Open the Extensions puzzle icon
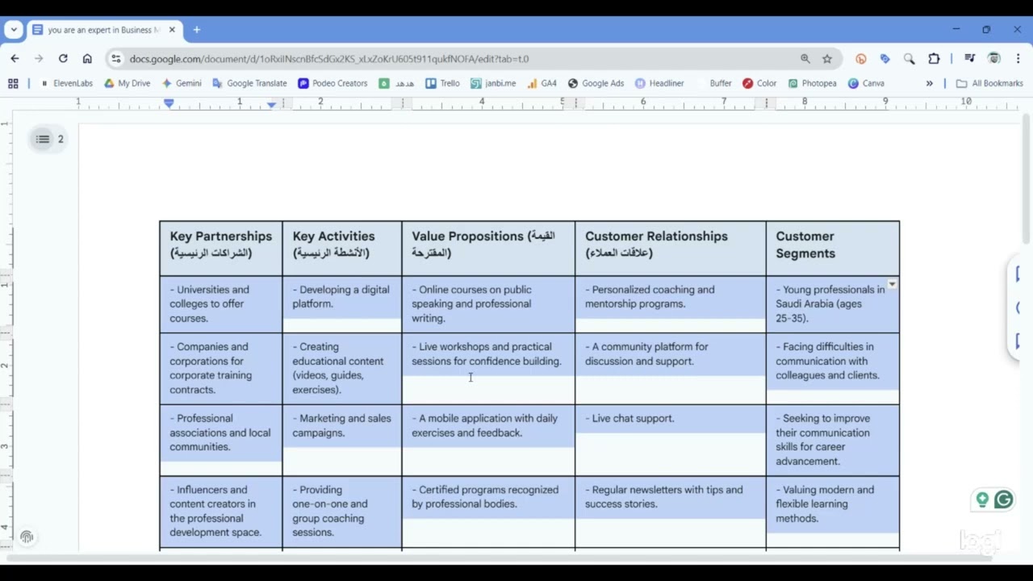The image size is (1033, 581). pos(934,58)
